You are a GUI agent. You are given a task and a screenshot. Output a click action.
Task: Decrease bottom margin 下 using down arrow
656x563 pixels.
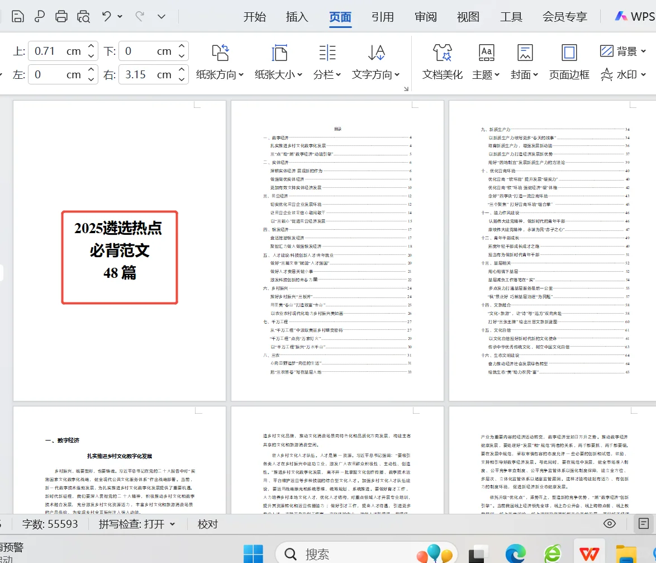click(182, 56)
